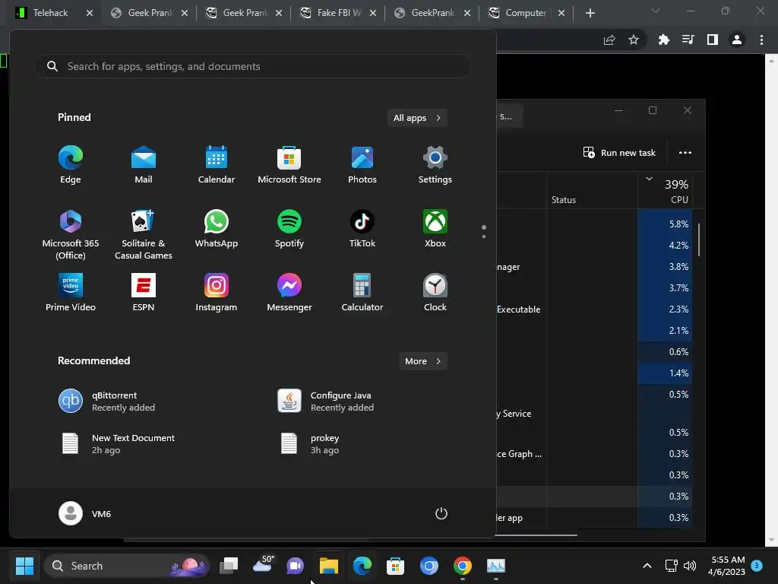
Task: Toggle the Chrome side panel
Action: (713, 40)
